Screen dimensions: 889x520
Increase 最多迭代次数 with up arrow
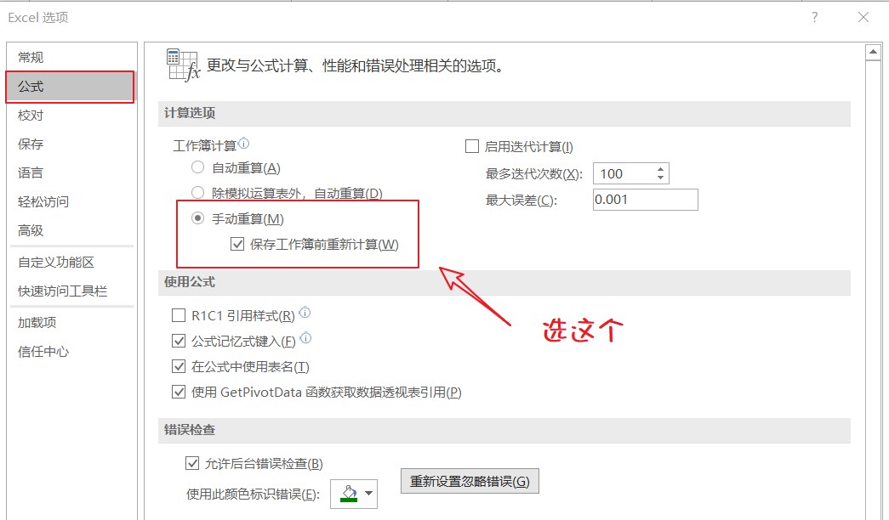pos(660,169)
